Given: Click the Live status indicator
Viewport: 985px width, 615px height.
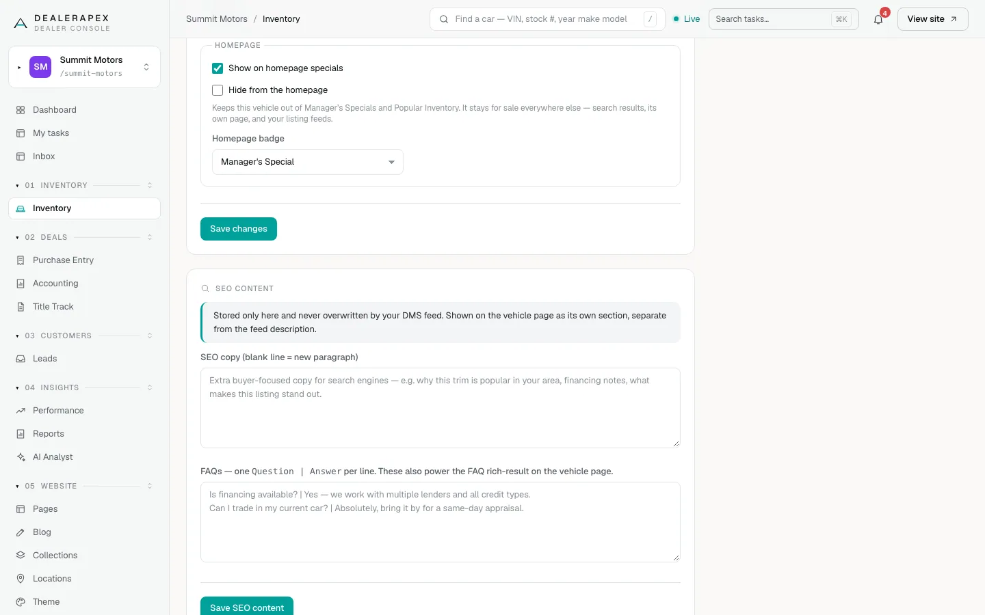Looking at the screenshot, I should 687,19.
